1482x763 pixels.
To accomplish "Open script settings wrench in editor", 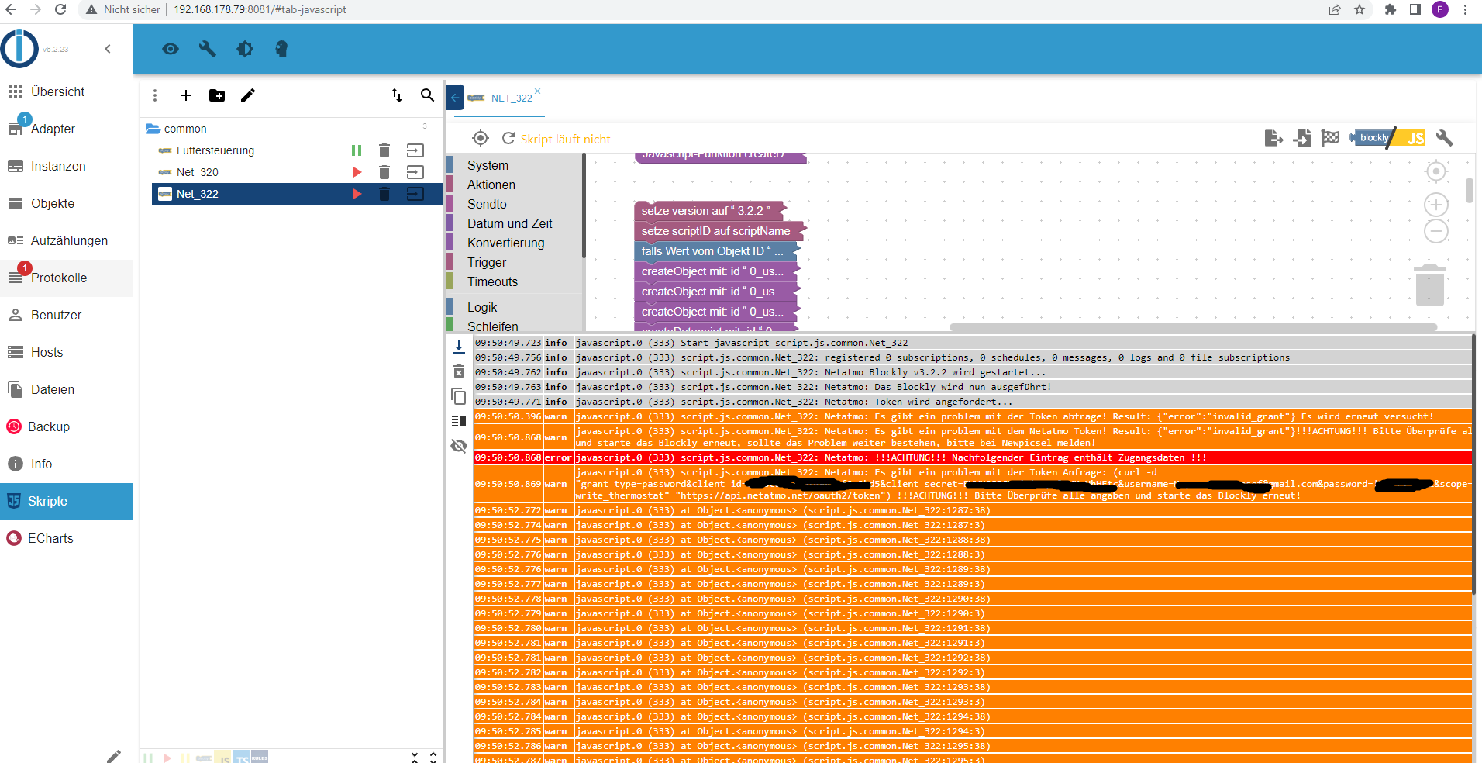I will 1444,138.
